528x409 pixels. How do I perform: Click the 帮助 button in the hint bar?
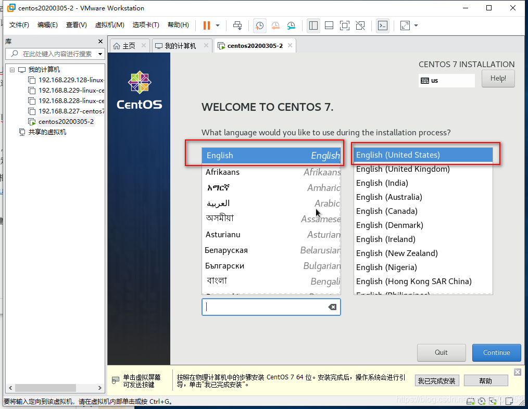pyautogui.click(x=486, y=381)
